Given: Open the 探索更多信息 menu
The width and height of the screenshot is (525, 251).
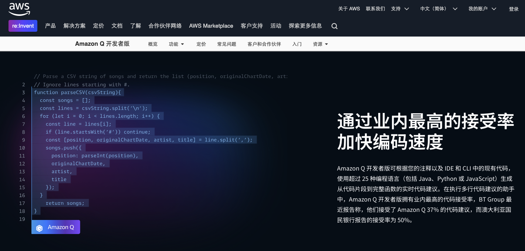Looking at the screenshot, I should (x=305, y=26).
